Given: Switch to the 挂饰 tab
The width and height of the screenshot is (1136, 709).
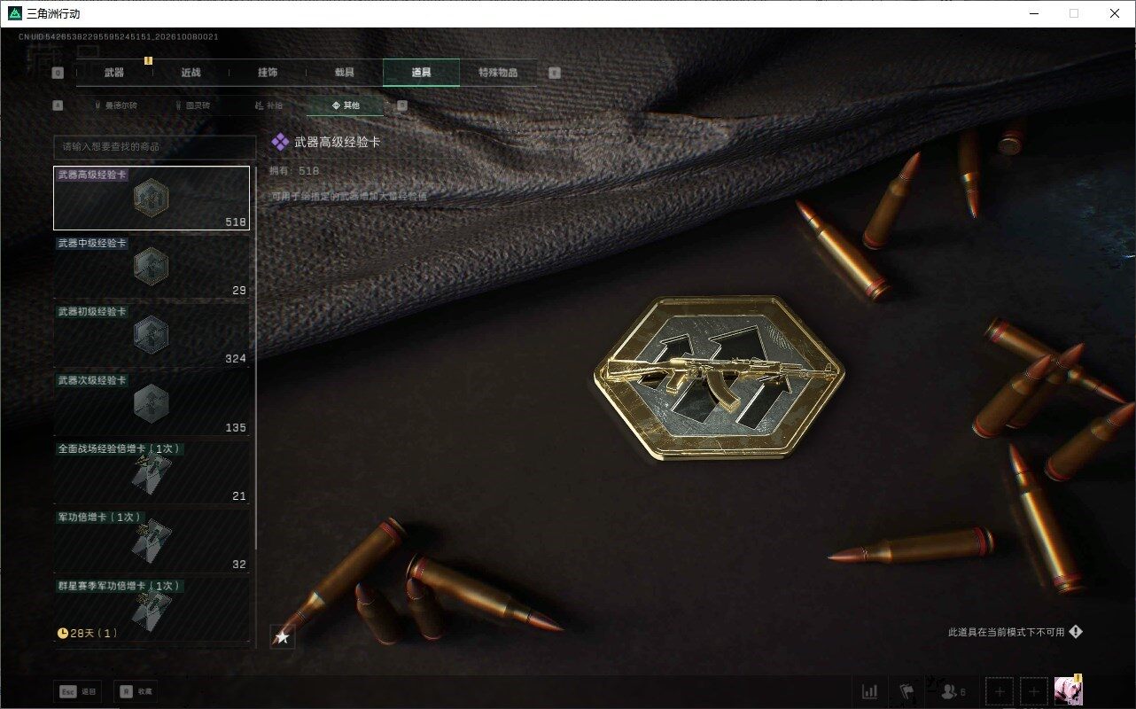Looking at the screenshot, I should pyautogui.click(x=268, y=73).
